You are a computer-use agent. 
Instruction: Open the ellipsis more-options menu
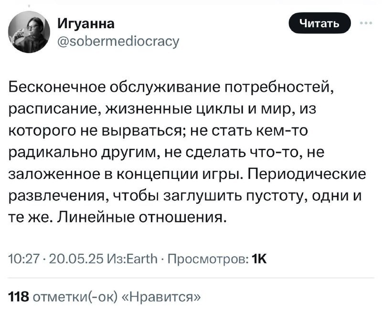[x=366, y=21]
